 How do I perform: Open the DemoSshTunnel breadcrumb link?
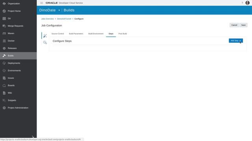pos(64,19)
